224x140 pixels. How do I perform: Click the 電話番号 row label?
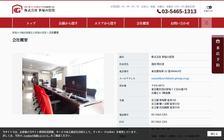click(x=124, y=115)
